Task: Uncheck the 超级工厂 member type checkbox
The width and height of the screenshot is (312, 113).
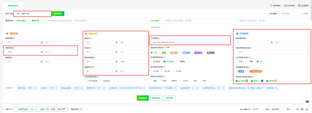Action: coord(252,81)
